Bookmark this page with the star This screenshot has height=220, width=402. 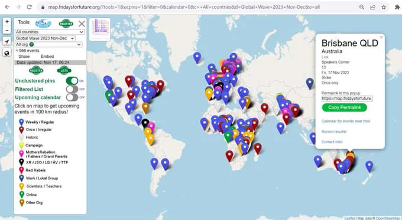(x=384, y=7)
